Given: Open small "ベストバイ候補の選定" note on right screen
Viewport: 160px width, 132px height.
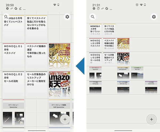Looking at the screenshot, I should point(109,44).
